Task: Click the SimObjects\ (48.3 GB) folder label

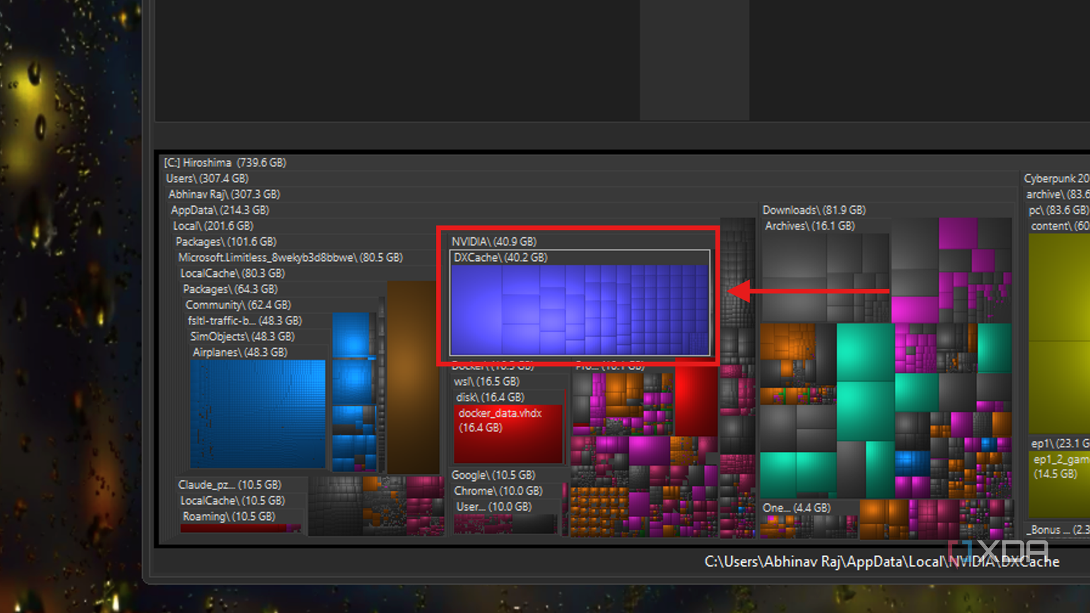Action: (x=242, y=337)
